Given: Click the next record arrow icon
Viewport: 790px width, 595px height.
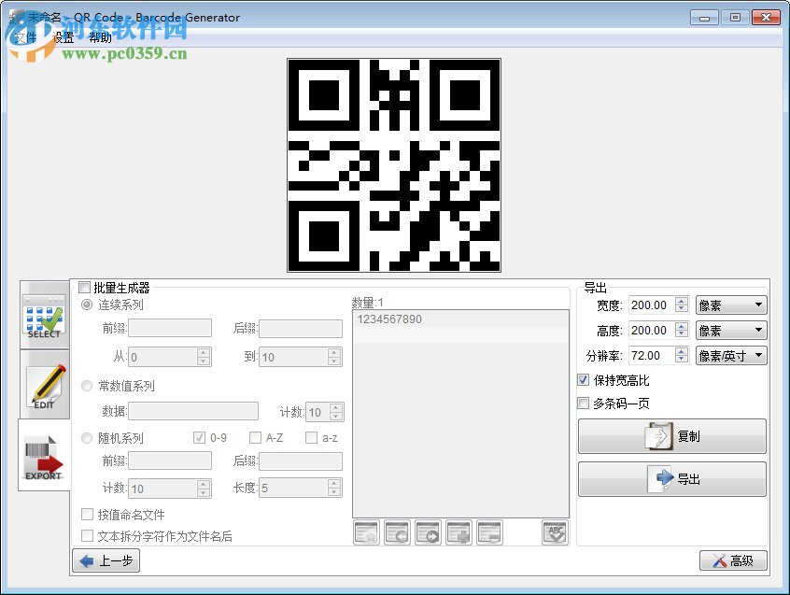Looking at the screenshot, I should click(x=428, y=532).
